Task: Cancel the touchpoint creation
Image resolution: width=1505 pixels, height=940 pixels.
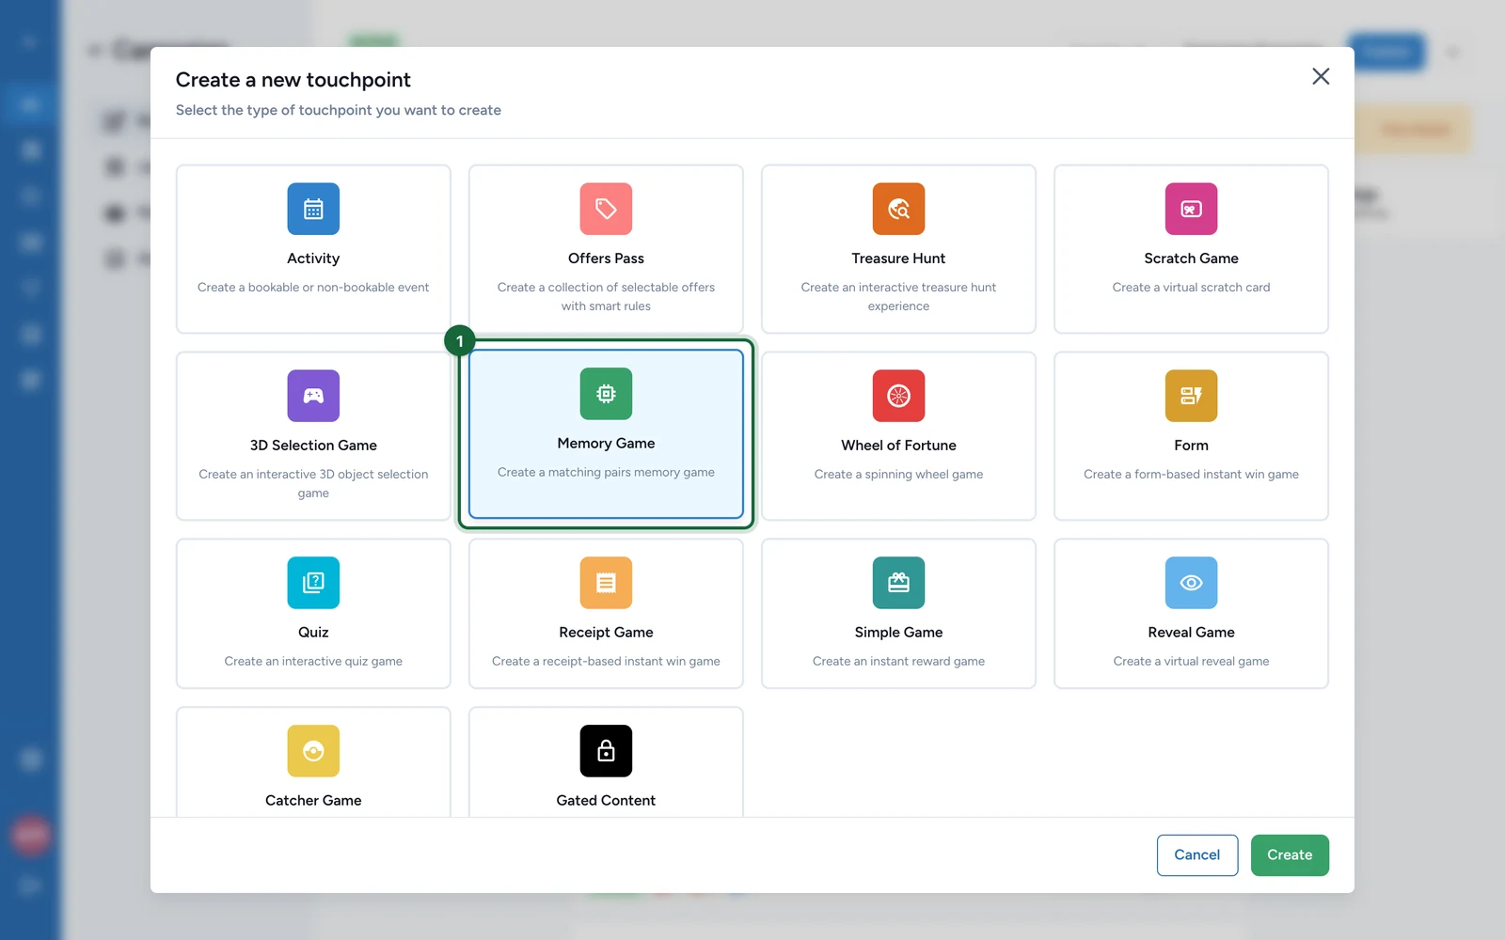Action: 1196,854
